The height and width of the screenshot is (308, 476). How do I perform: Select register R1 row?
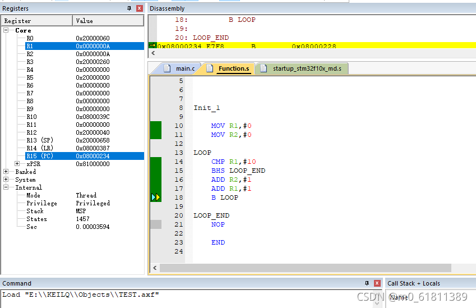(x=85, y=46)
